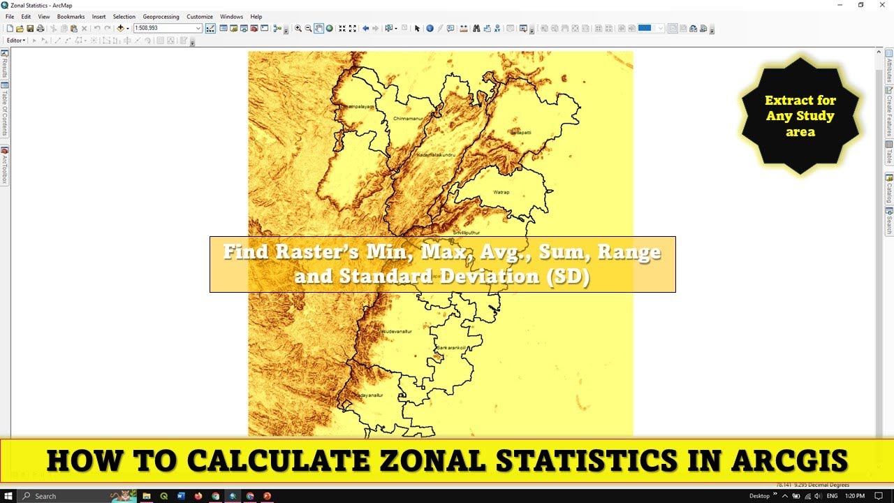Open the Editor Toolbar icon
This screenshot has width=894, height=503.
210,29
